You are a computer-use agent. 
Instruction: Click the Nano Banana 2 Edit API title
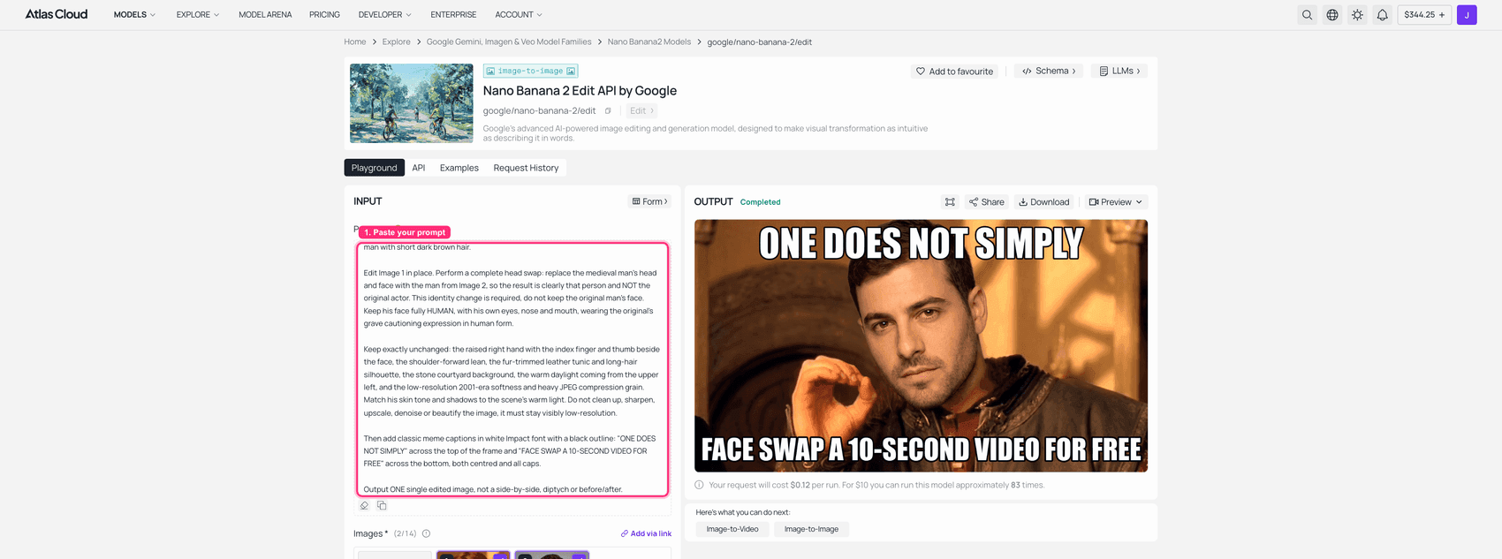[580, 90]
